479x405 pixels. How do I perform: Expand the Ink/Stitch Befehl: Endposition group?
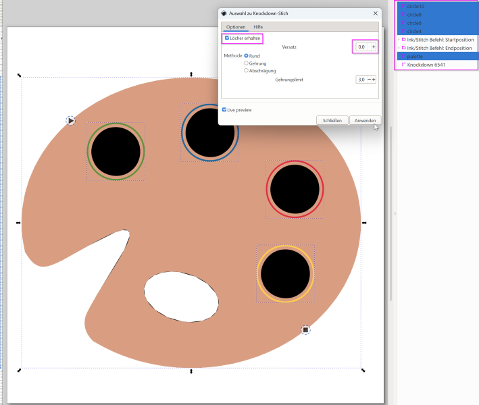click(398, 49)
